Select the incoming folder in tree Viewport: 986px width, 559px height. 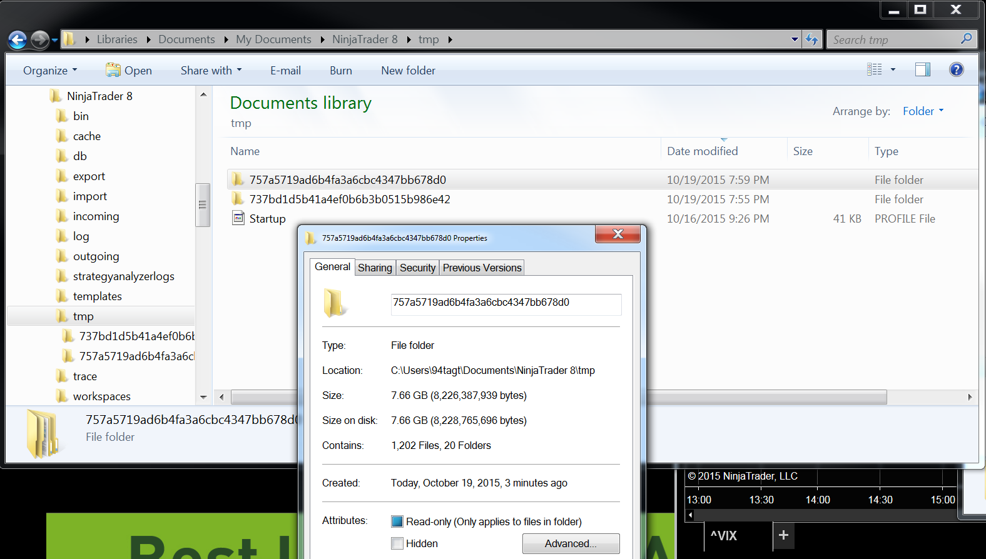(96, 216)
